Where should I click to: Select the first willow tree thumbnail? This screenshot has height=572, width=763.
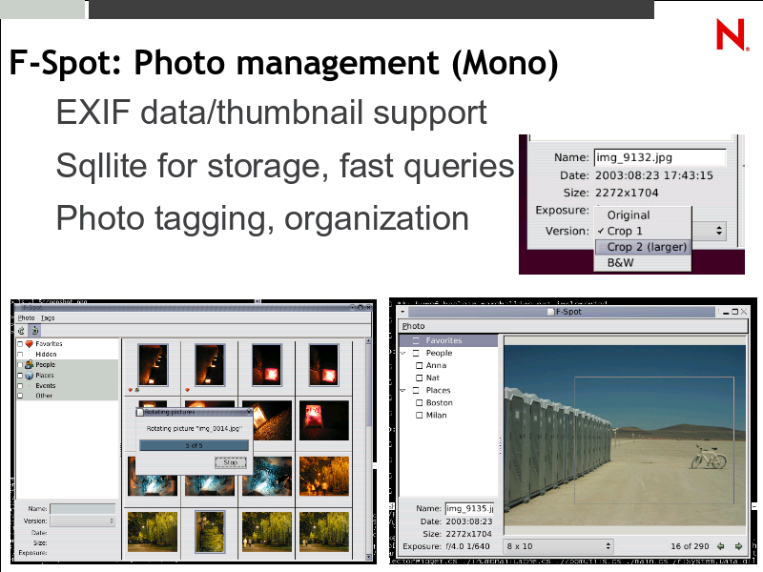(153, 532)
